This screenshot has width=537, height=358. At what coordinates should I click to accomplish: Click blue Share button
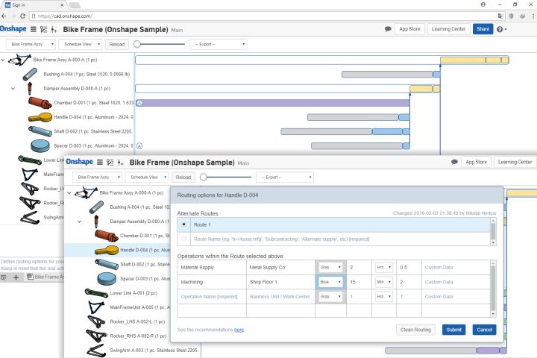(x=483, y=29)
